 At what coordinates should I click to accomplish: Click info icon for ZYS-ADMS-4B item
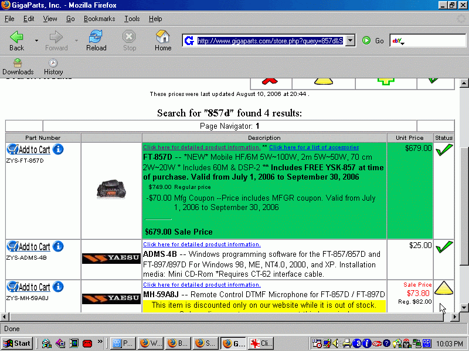click(x=58, y=246)
